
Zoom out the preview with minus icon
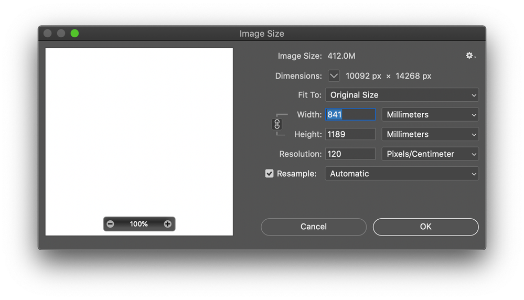(x=110, y=224)
